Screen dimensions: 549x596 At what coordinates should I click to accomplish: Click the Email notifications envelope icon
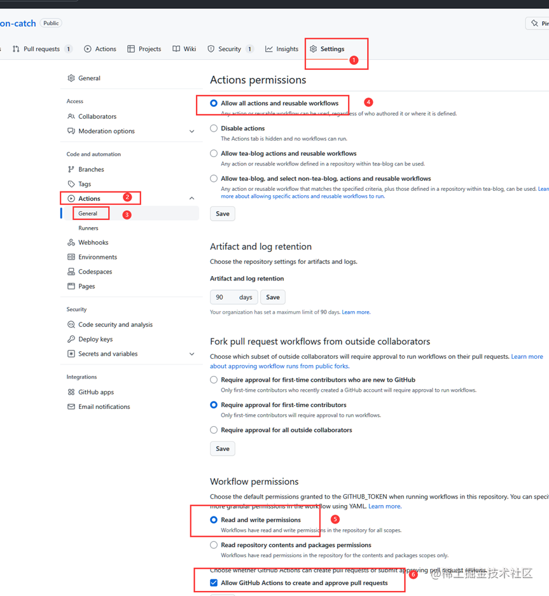pos(71,406)
